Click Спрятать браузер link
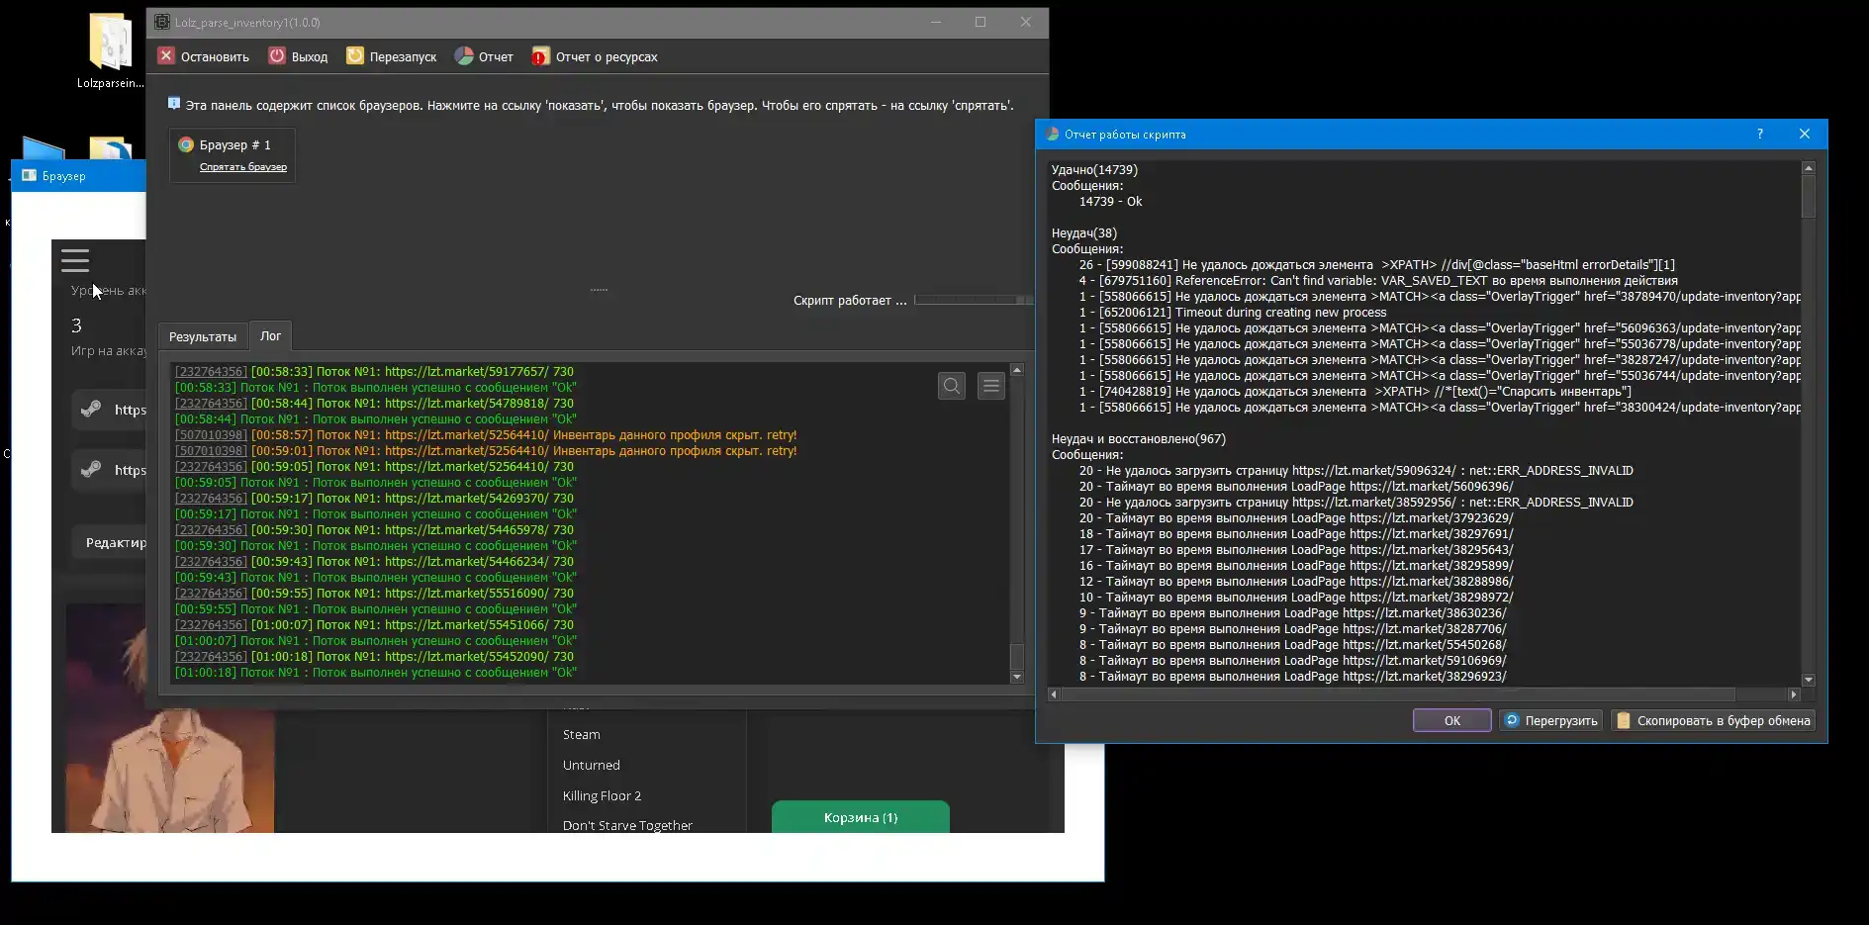 pyautogui.click(x=243, y=167)
